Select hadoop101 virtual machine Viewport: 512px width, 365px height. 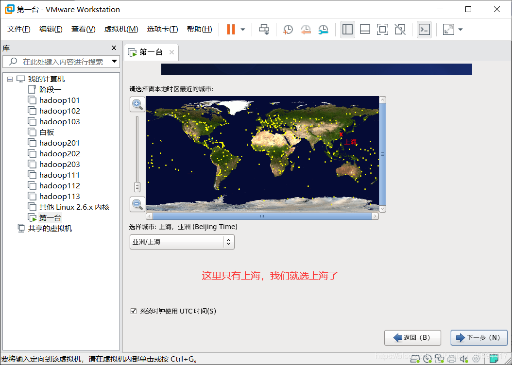pyautogui.click(x=59, y=100)
